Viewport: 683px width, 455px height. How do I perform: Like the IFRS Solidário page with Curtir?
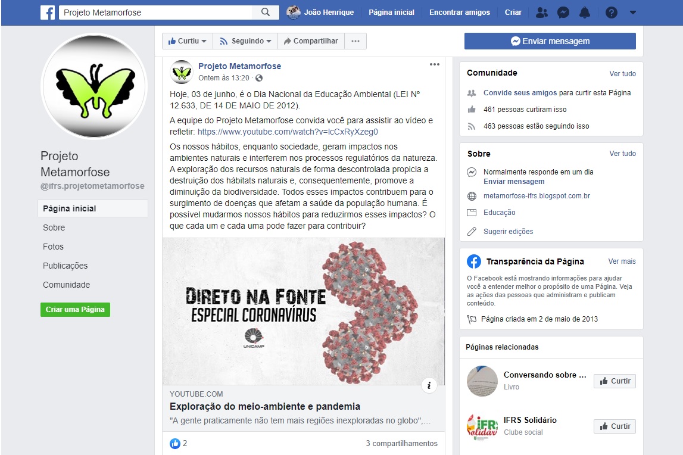(x=615, y=426)
